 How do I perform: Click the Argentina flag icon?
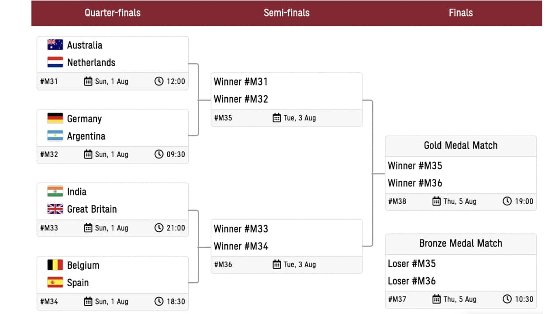pyautogui.click(x=55, y=136)
